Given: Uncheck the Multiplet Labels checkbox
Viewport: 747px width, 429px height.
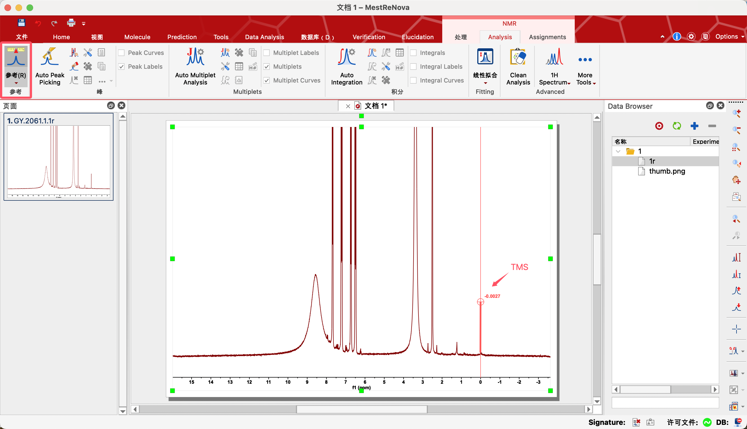Looking at the screenshot, I should [267, 53].
